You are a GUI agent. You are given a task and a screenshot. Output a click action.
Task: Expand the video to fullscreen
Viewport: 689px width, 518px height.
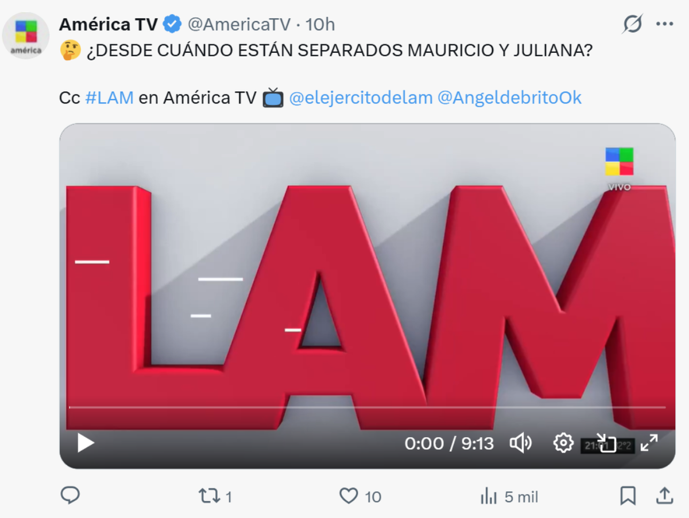pos(649,443)
